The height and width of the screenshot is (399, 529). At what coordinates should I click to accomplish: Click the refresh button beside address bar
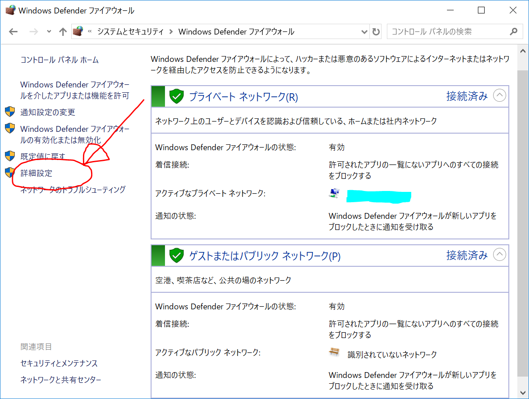coord(376,32)
